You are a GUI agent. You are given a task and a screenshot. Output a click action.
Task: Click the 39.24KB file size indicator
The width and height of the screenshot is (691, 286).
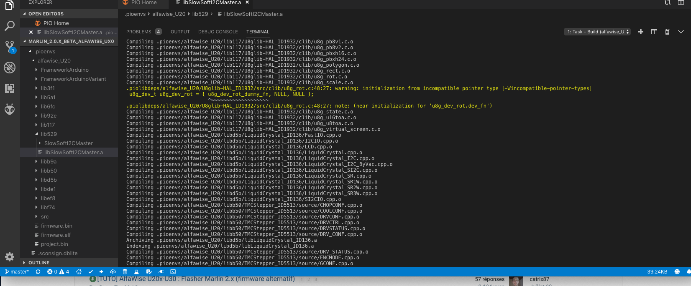(x=657, y=272)
